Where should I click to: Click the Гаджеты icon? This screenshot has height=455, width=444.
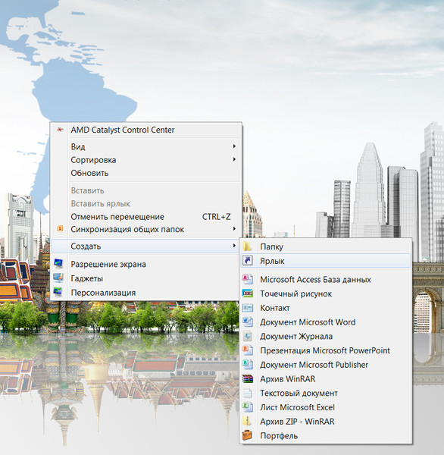pos(58,278)
